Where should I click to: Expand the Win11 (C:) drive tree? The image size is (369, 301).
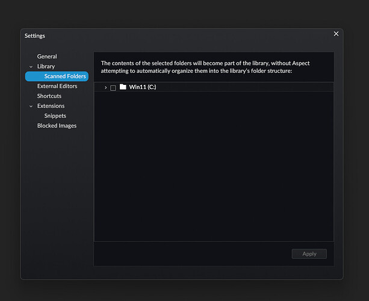[105, 88]
